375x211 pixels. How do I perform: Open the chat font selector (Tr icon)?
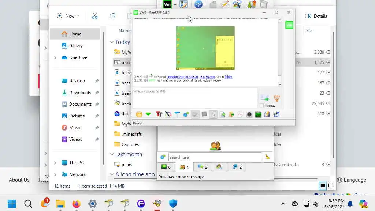pyautogui.click(x=159, y=114)
